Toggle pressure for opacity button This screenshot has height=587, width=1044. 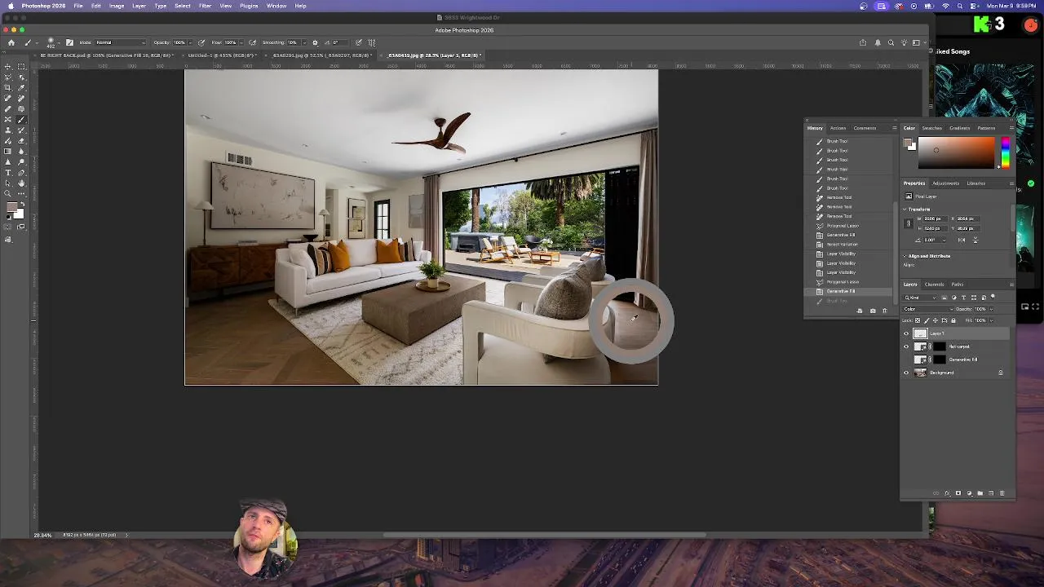201,42
